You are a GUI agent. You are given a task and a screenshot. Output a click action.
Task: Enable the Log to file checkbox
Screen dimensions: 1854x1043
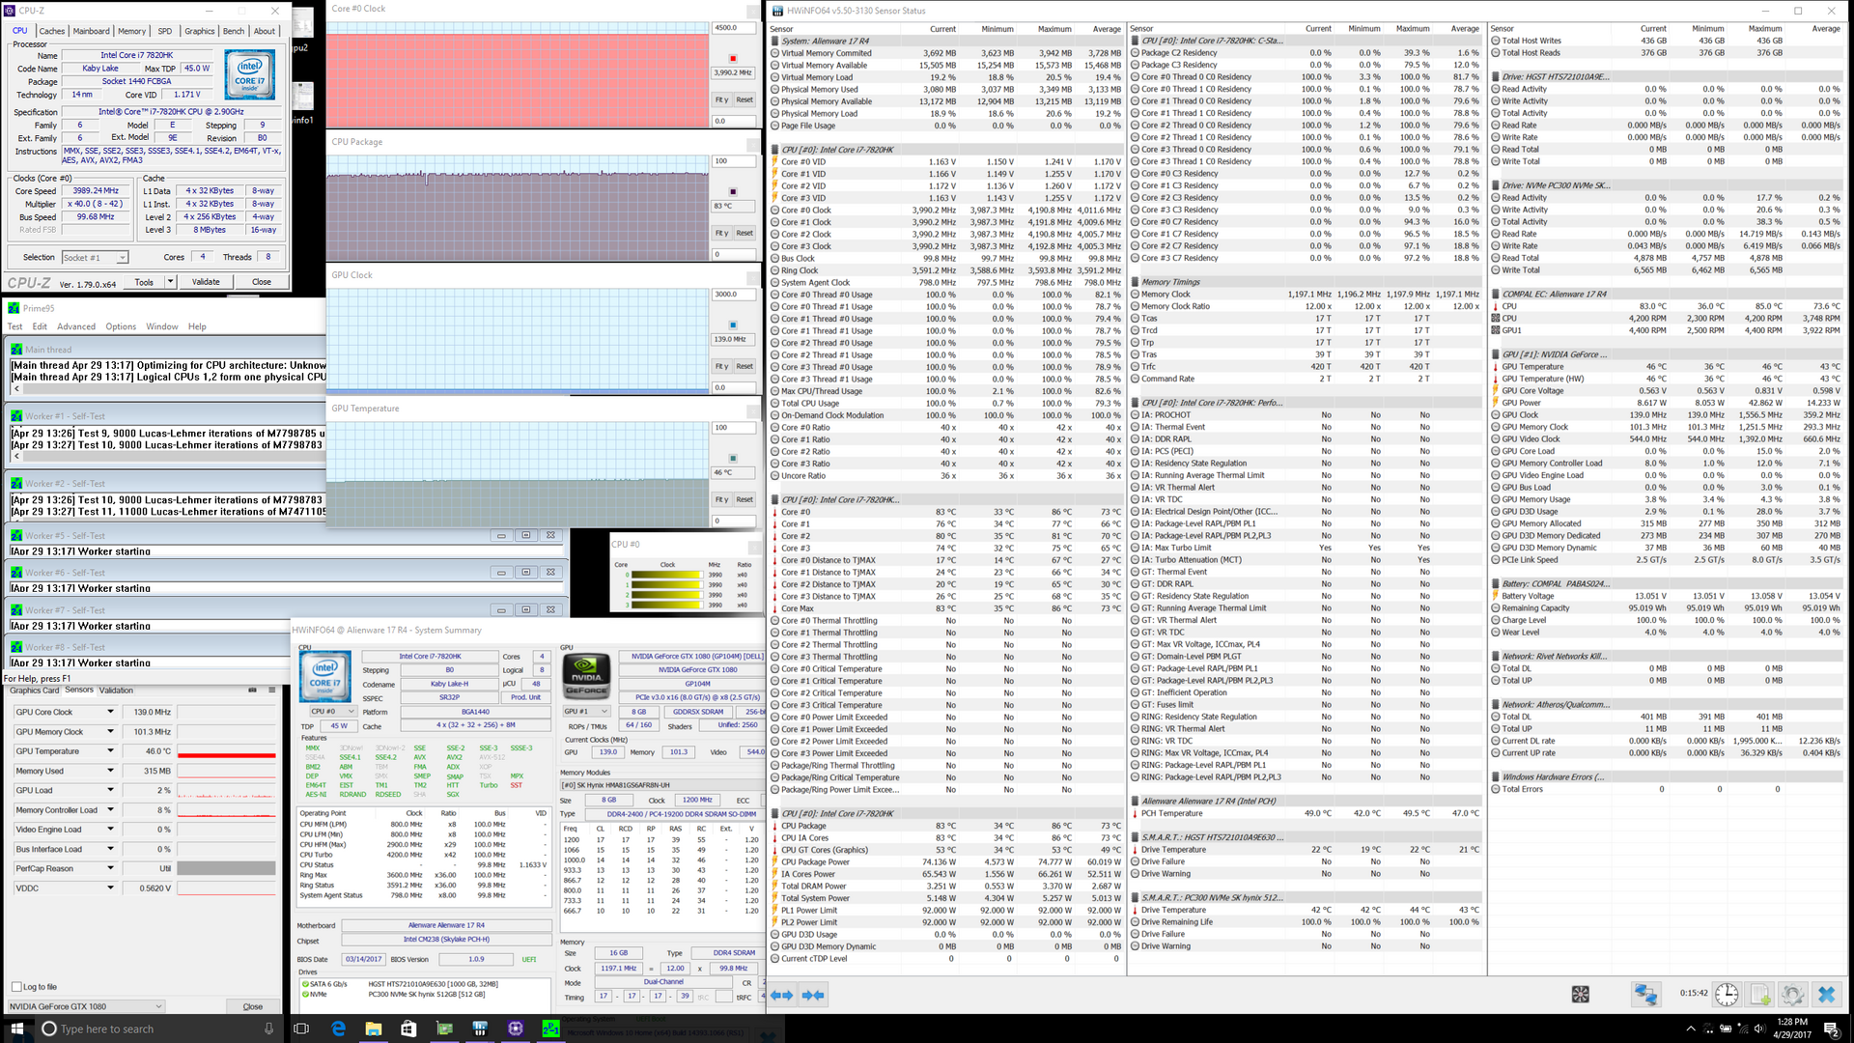(x=16, y=986)
